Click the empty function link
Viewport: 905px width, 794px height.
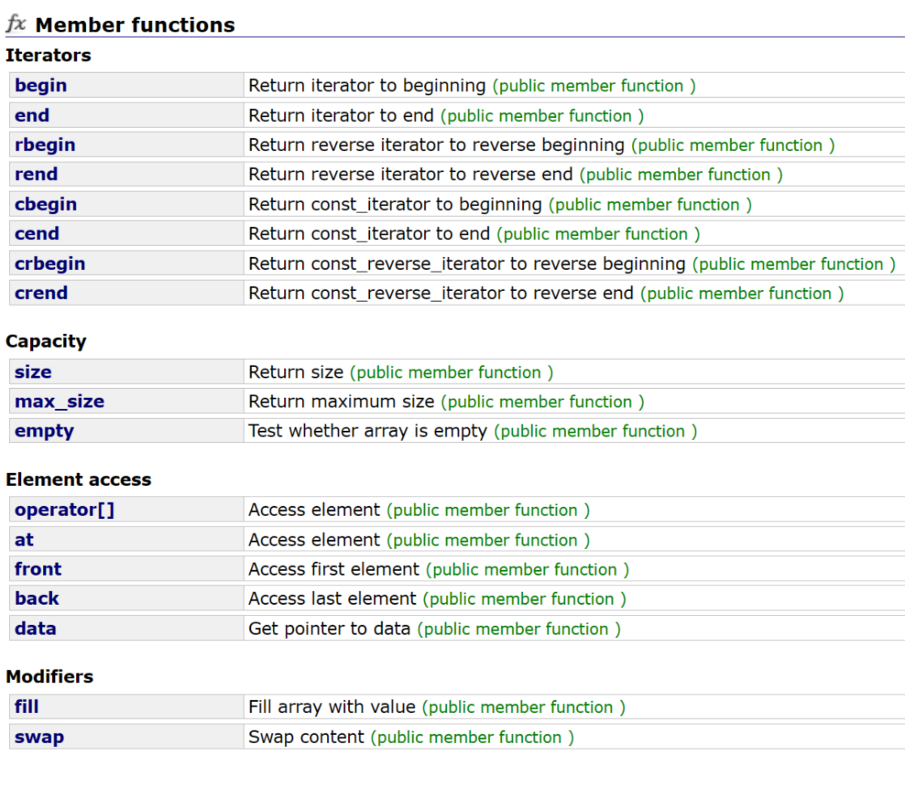pyautogui.click(x=44, y=431)
